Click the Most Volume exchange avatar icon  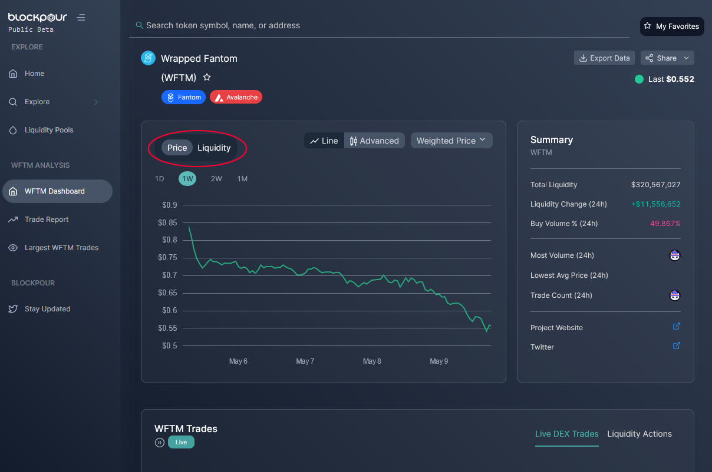[675, 255]
